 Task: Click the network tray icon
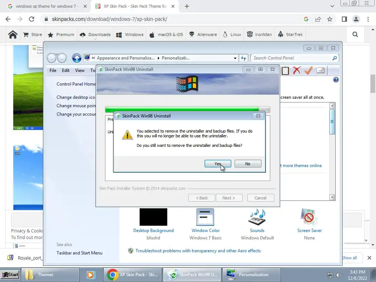pos(330,275)
